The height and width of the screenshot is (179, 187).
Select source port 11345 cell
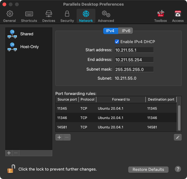62,108
